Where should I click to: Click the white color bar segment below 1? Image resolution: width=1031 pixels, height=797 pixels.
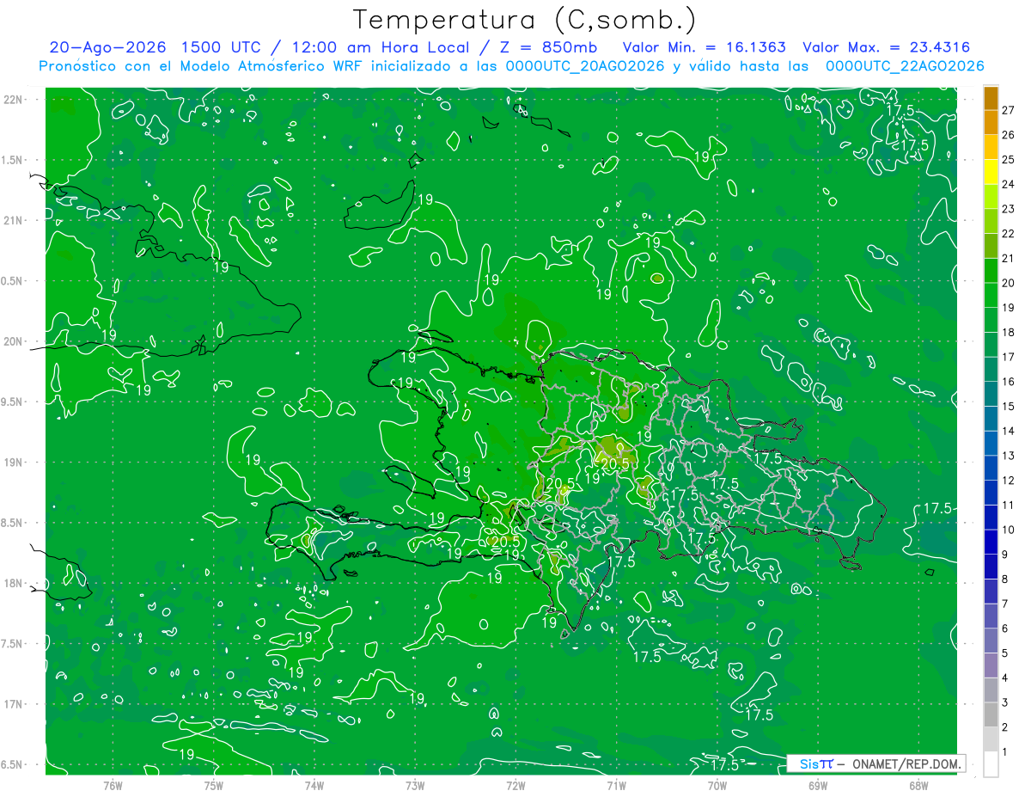[x=991, y=764]
